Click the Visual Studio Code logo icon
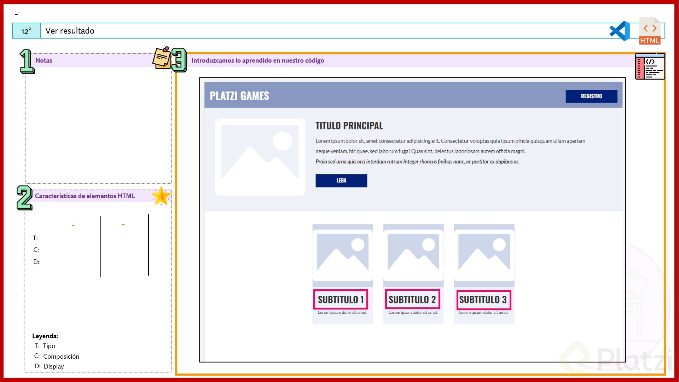The width and height of the screenshot is (679, 382). [x=620, y=31]
